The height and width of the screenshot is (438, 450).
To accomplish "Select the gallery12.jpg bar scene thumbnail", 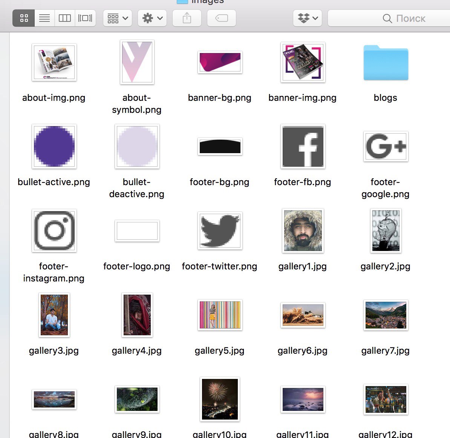I will 386,399.
